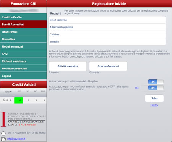Click the info link beside notification toggle

(136, 88)
